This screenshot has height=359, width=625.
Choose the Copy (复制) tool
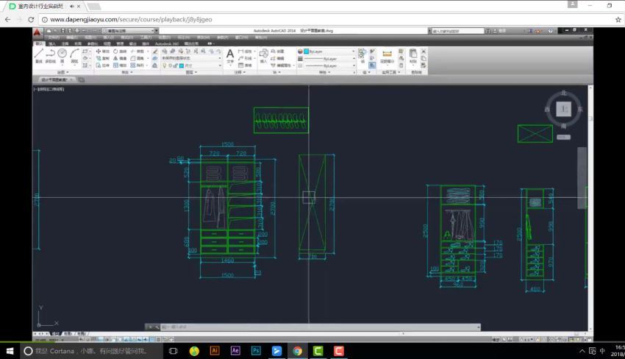click(103, 58)
